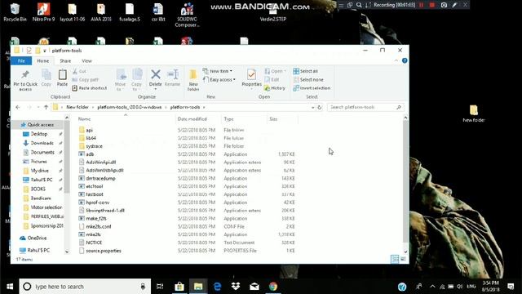Open the File menu tab
Screen dimensions: 522x294
click(21, 60)
